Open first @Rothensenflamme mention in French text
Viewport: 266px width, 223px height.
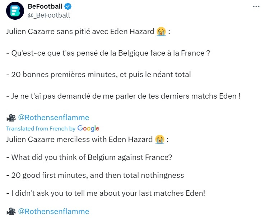(53, 118)
